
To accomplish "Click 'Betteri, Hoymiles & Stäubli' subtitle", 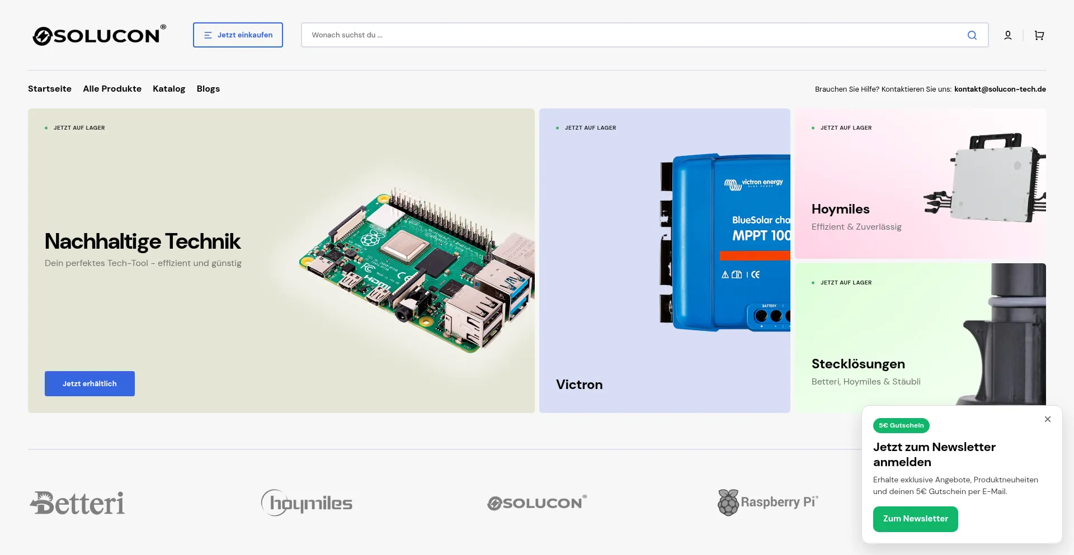I will (866, 382).
